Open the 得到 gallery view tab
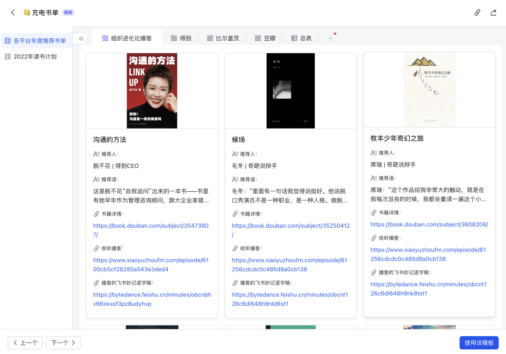The height and width of the screenshot is (354, 506). 181,38
